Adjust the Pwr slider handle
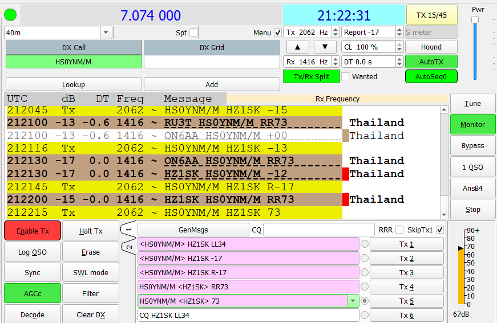 [x=475, y=19]
